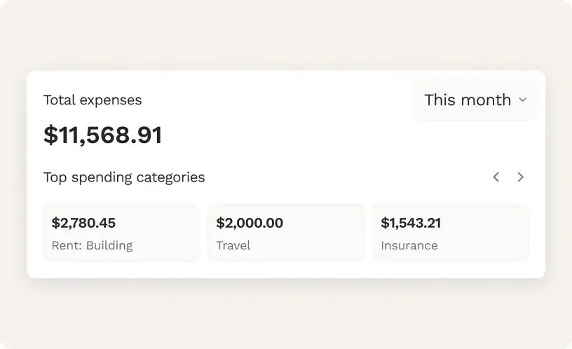Click the chevron beside This month
572x349 pixels.
(522, 100)
